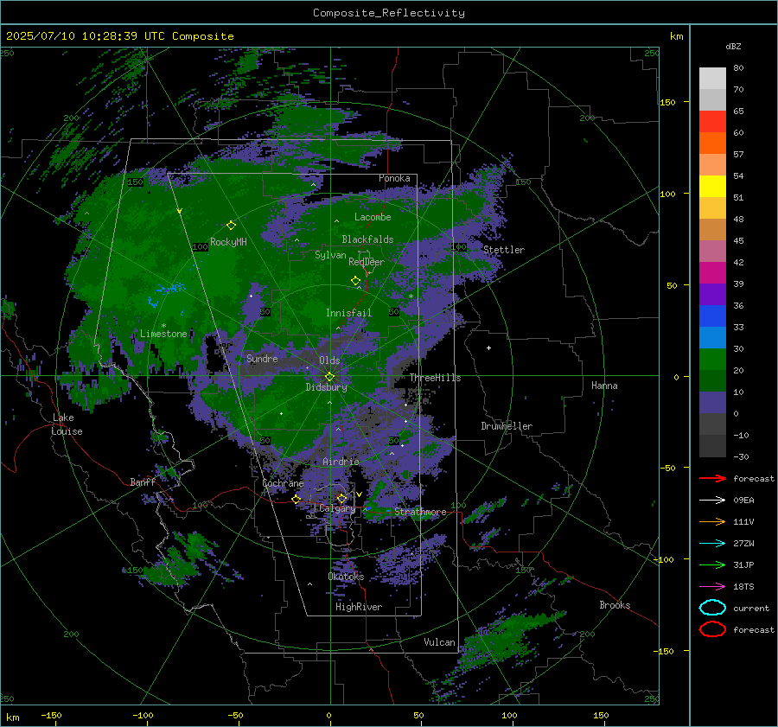778x727 pixels.
Task: Click the Lacombe city label
Action: pos(373,217)
